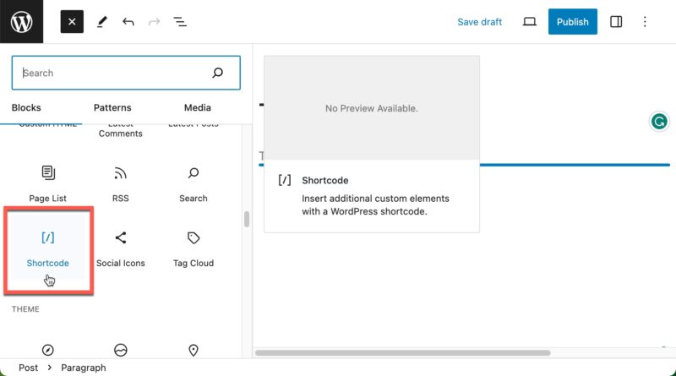676x376 pixels.
Task: Insert the Social Icons block
Action: (120, 249)
